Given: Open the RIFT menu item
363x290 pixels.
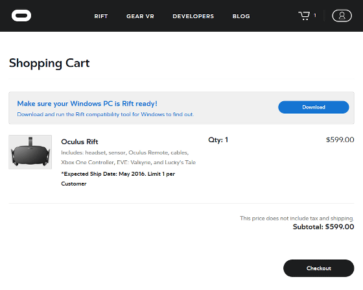Looking at the screenshot, I should (x=101, y=16).
